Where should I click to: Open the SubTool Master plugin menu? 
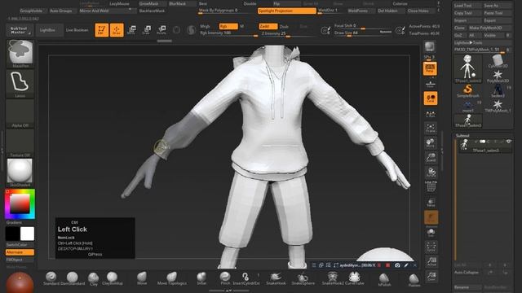[x=20, y=30]
